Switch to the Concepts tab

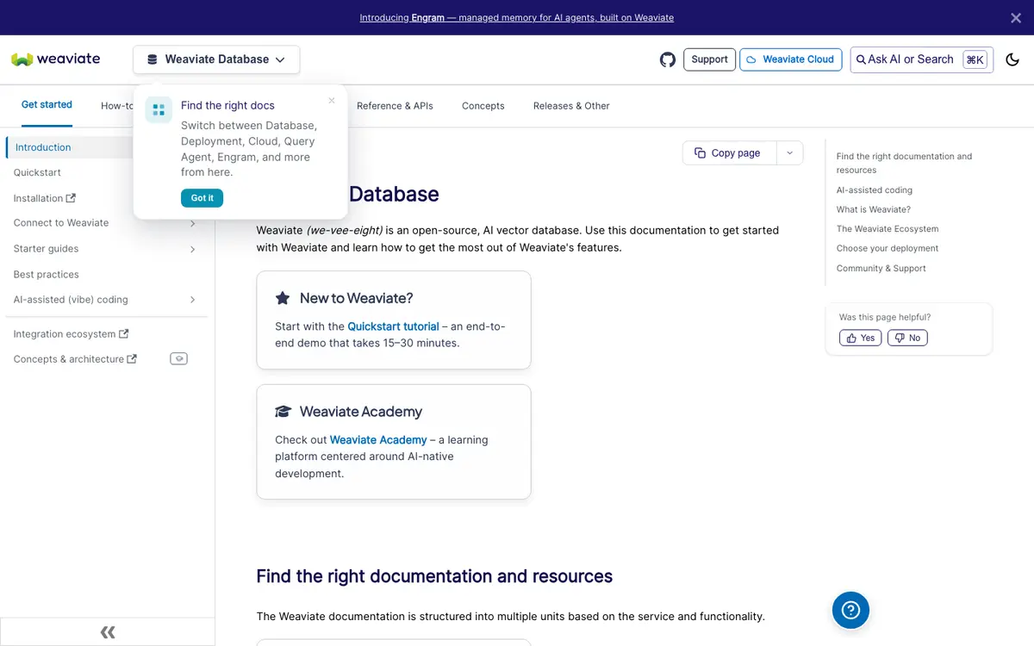(x=483, y=106)
